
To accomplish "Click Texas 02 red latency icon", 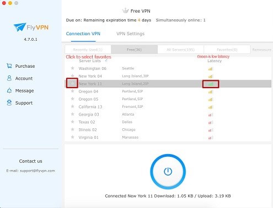I will [211, 123].
